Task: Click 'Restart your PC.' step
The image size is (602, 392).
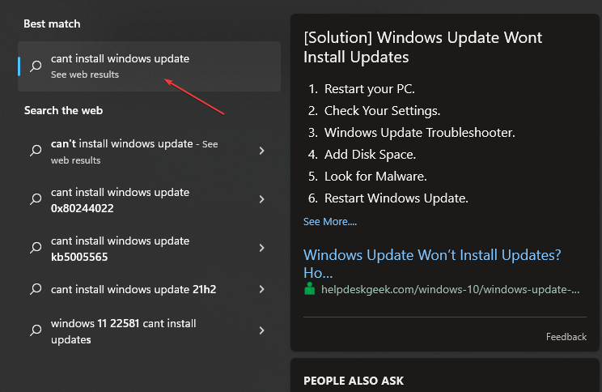Action: [370, 89]
